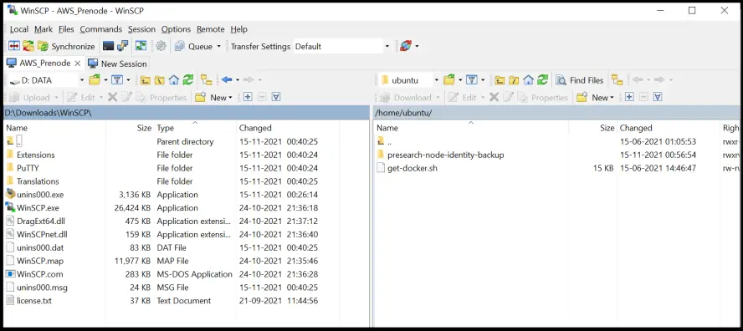This screenshot has height=331, width=743.
Task: Select presearch-node-identity-backup folder
Action: (x=445, y=155)
